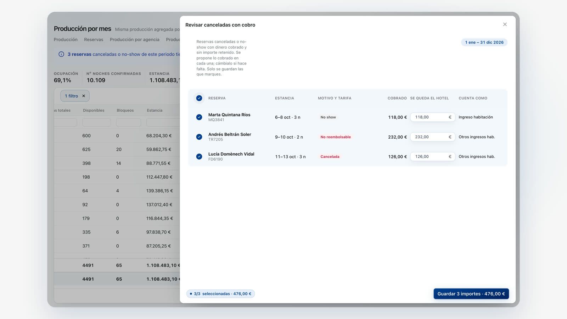Edit the 232,00 retained amount field
The image size is (567, 319).
432,137
